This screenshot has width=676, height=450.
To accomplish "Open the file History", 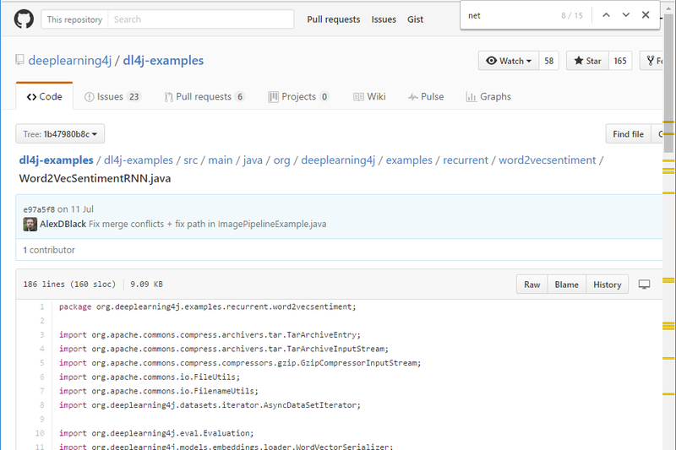I will [x=607, y=285].
